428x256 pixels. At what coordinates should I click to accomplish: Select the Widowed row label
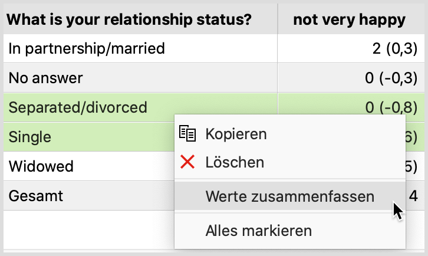click(x=41, y=166)
